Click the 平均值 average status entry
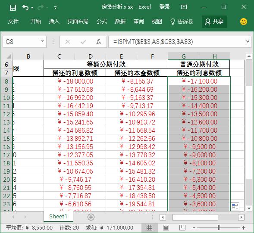 tap(29, 228)
